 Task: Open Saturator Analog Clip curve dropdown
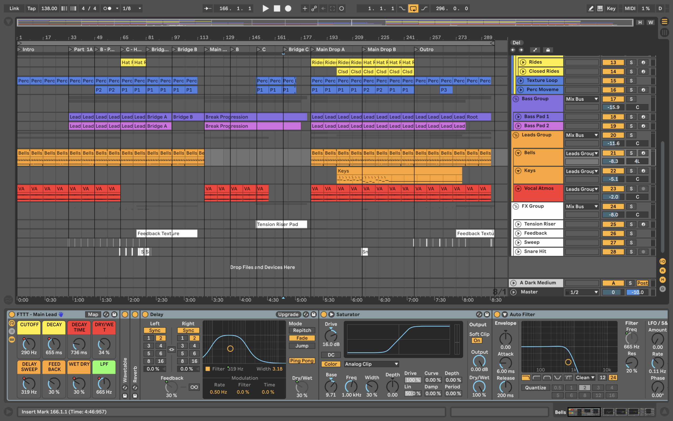371,364
